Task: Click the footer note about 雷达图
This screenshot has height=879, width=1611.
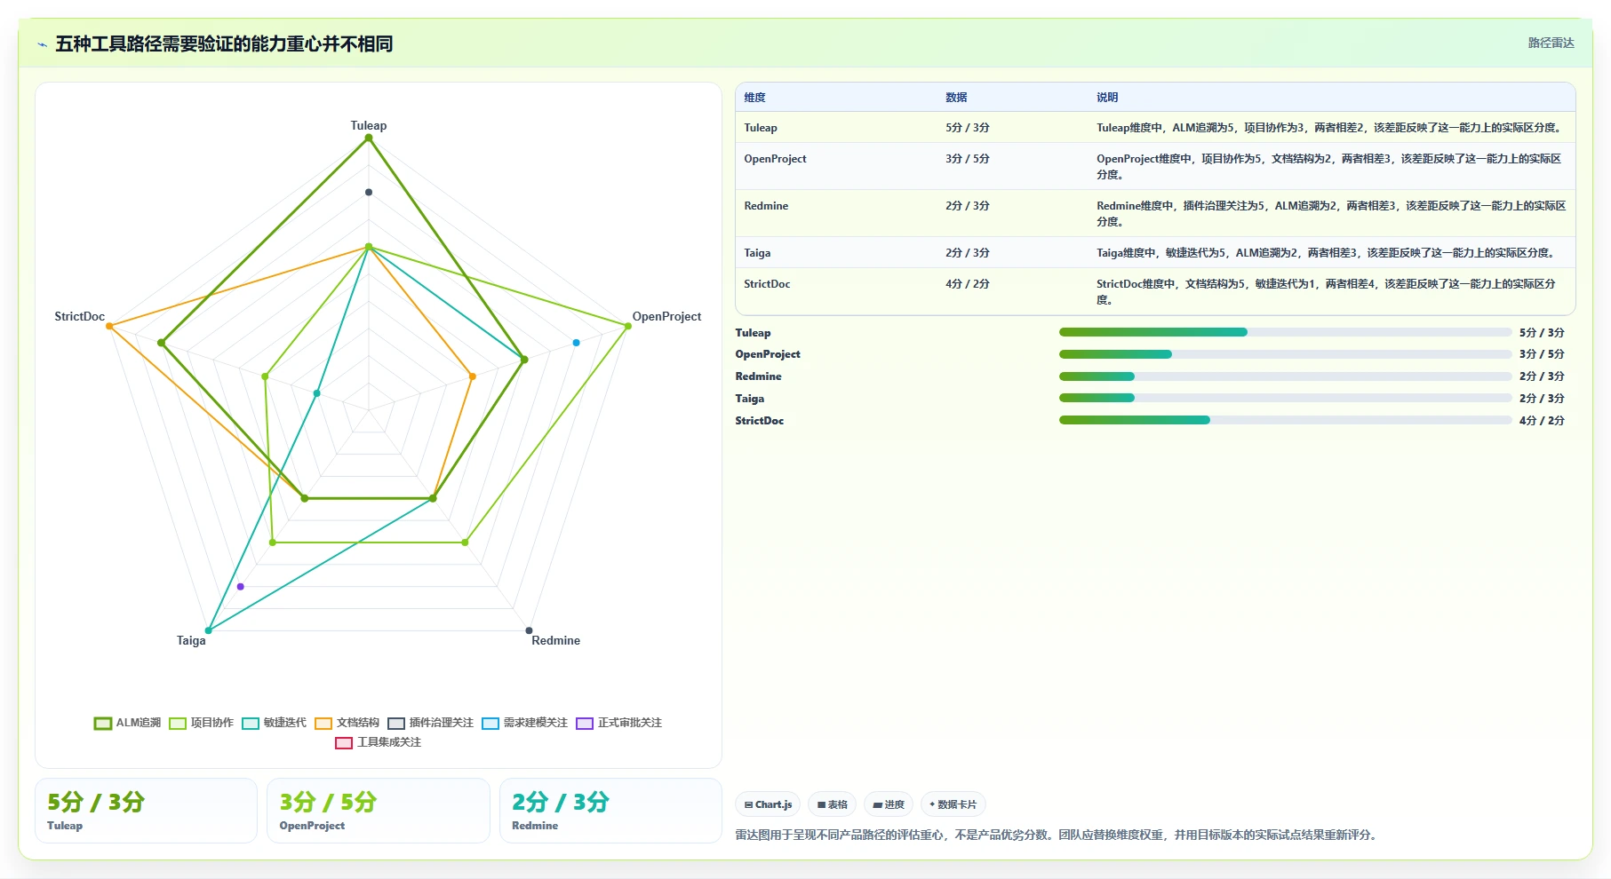Action: (1058, 835)
